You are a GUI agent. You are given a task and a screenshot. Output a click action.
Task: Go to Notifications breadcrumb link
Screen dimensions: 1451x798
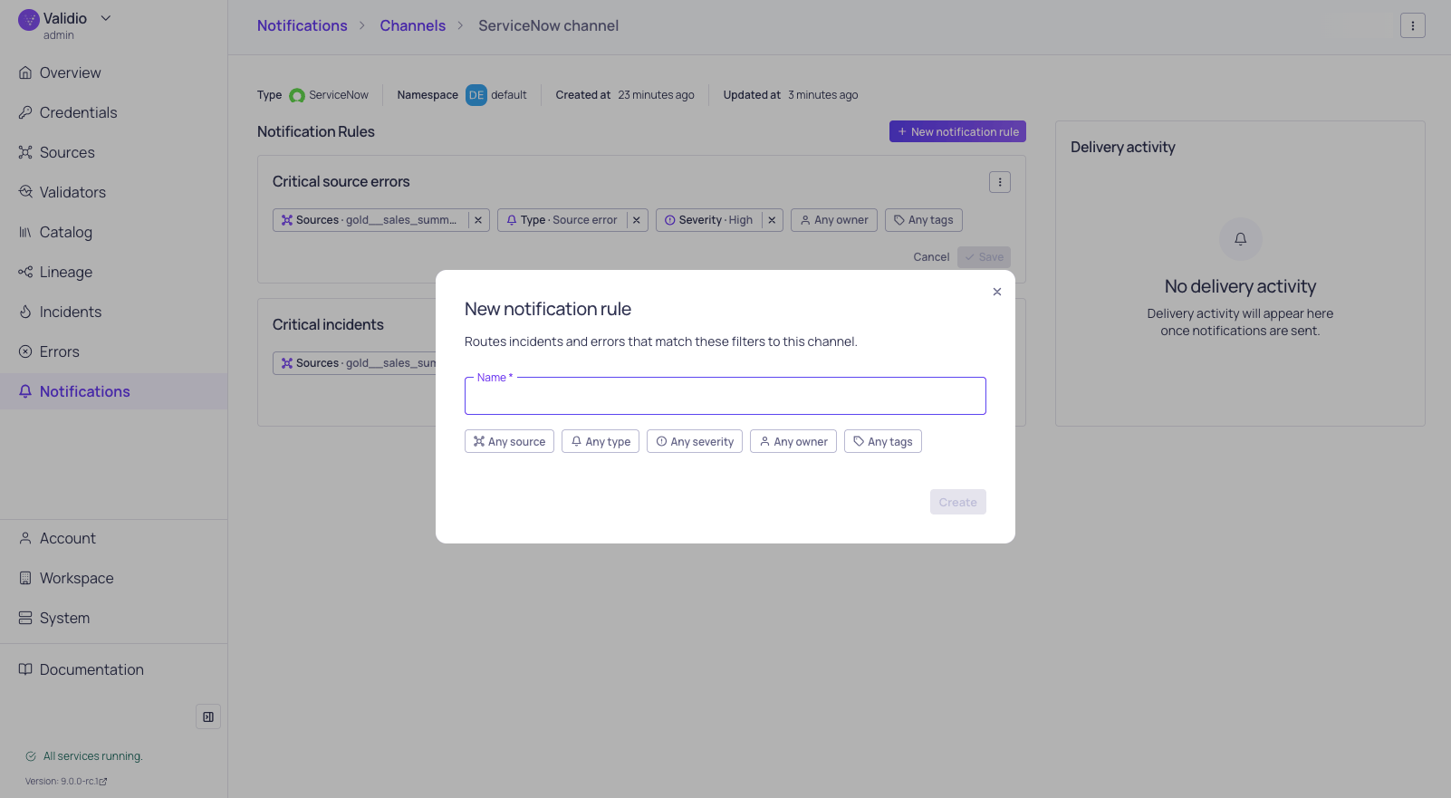303,25
